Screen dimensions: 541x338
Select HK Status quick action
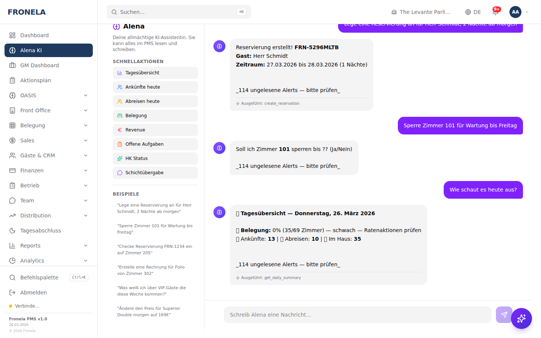(x=155, y=158)
